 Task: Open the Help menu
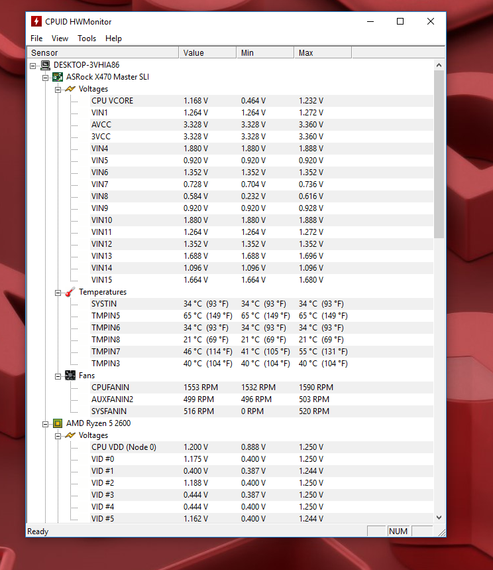point(113,38)
